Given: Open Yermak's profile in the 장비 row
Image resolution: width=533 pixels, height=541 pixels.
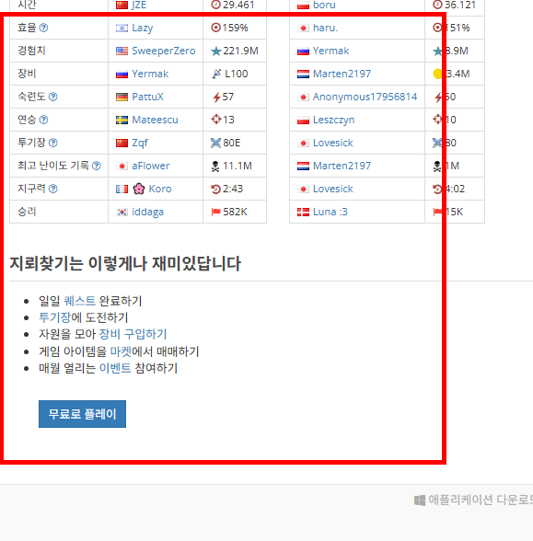Looking at the screenshot, I should 150,74.
